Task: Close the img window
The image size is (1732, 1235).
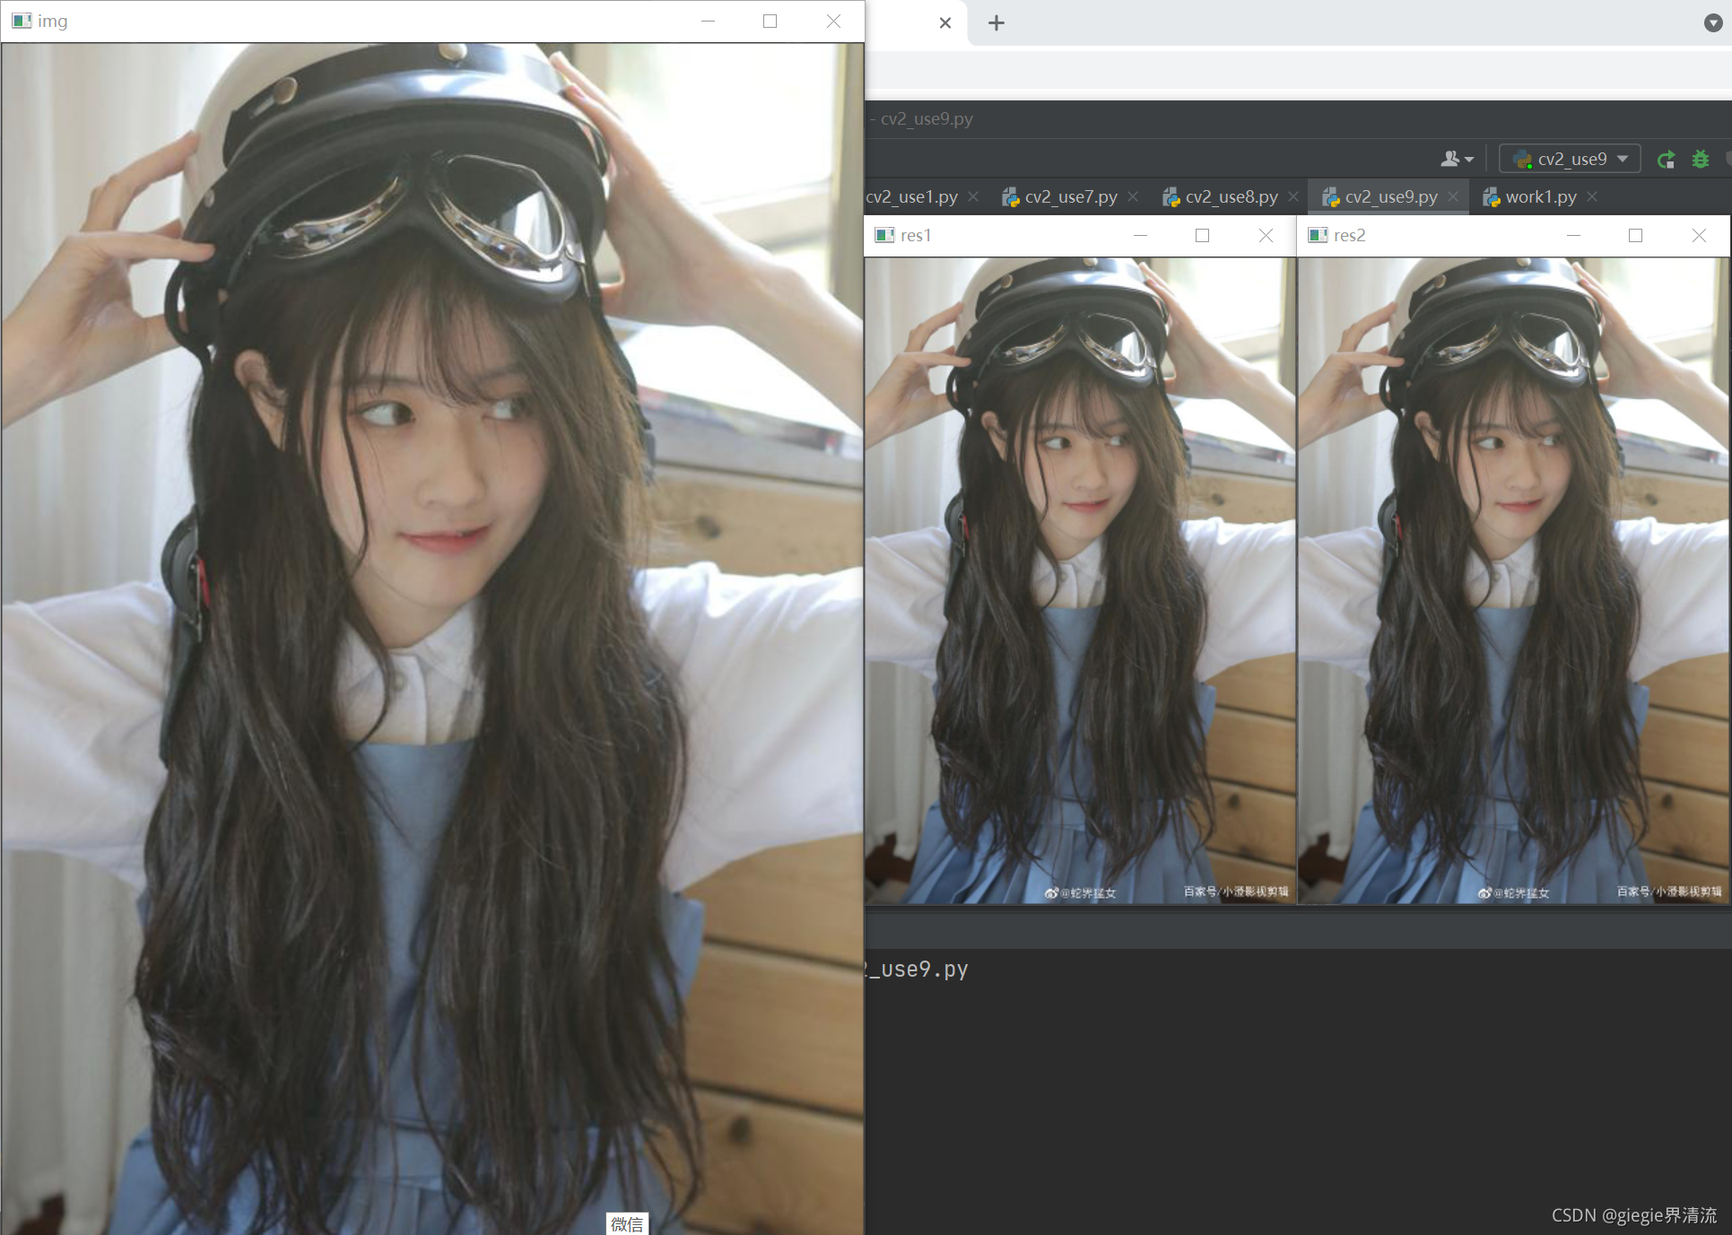Action: [x=833, y=22]
